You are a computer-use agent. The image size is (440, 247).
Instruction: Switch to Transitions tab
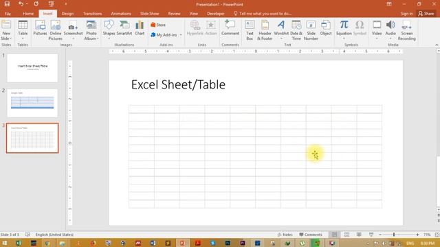click(92, 14)
